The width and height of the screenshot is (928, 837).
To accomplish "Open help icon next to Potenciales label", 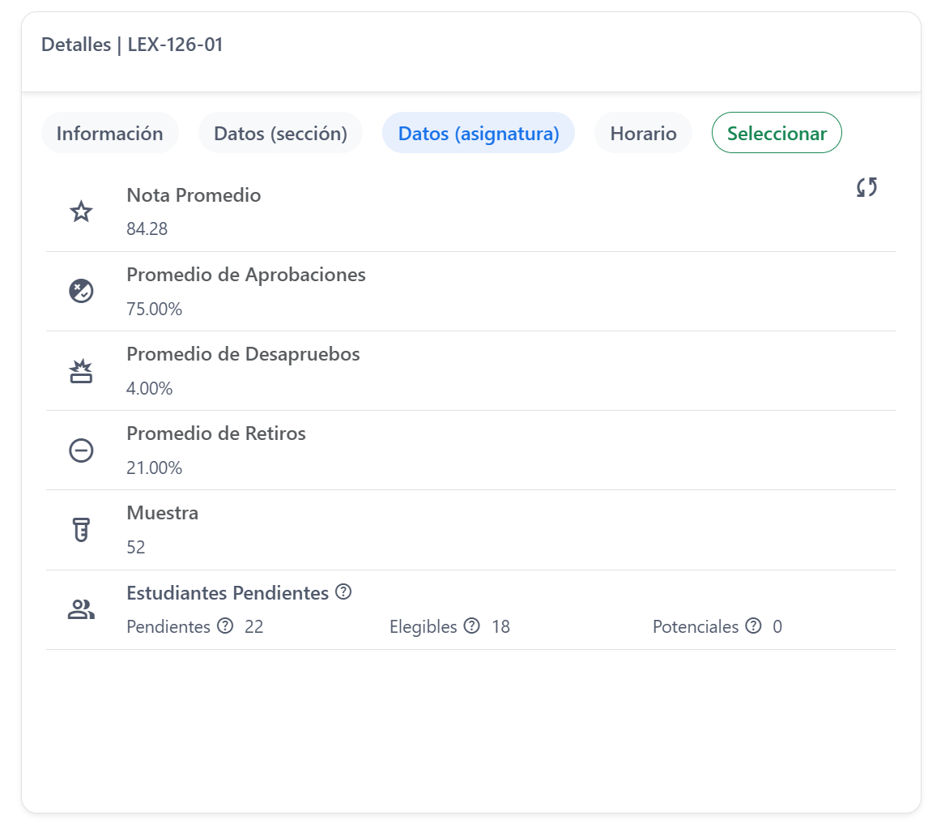I will tap(753, 626).
